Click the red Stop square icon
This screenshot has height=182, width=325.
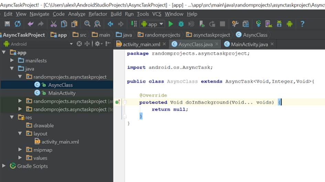click(x=223, y=24)
